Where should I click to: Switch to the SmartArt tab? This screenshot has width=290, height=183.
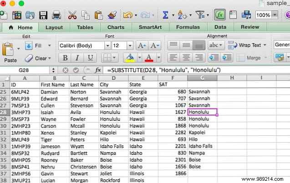coord(150,28)
